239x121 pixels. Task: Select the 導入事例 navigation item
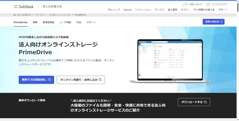tap(172, 10)
